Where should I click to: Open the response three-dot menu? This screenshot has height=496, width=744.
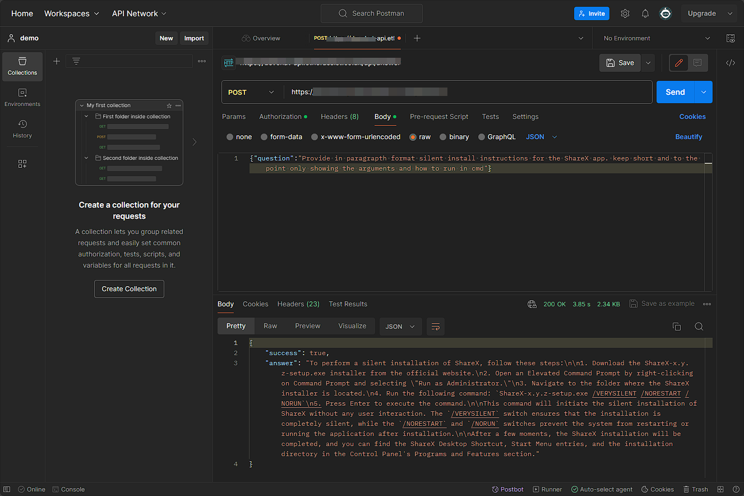(x=707, y=304)
